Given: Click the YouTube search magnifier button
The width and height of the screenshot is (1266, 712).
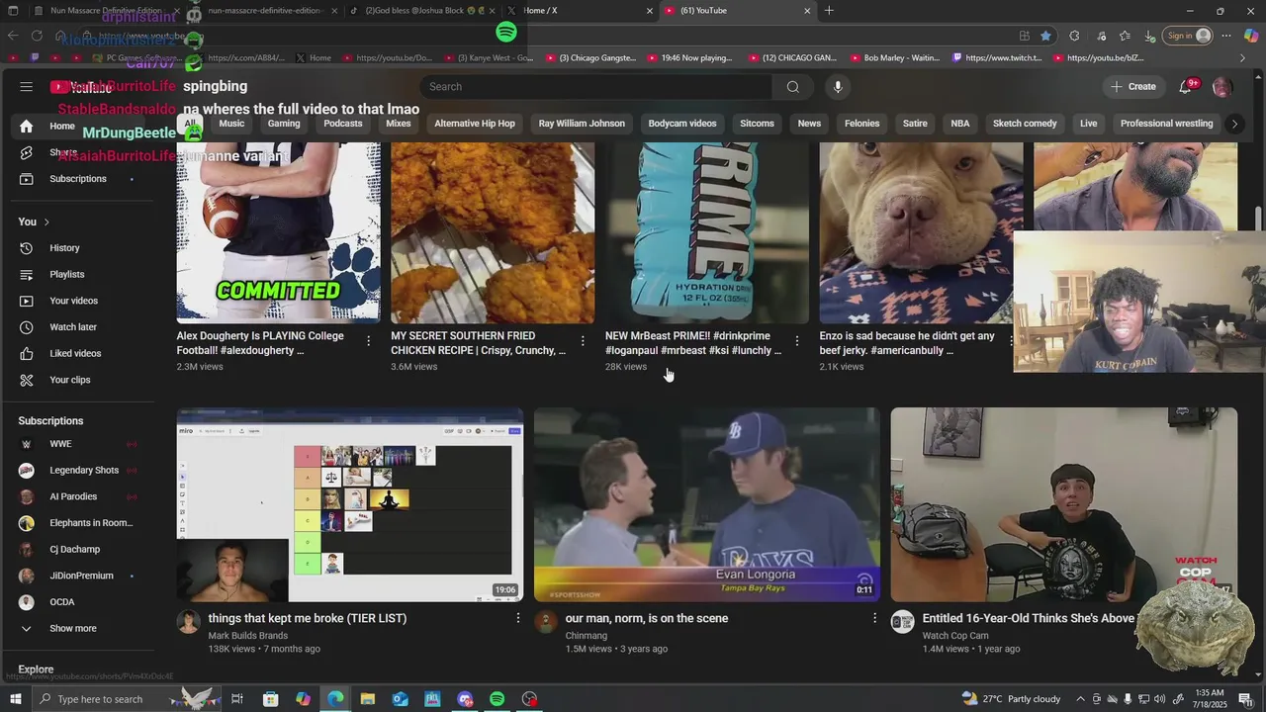Looking at the screenshot, I should tap(792, 87).
